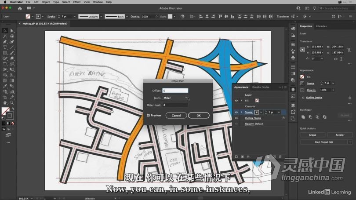Image resolution: width=356 pixels, height=200 pixels.
Task: Select the Selection tool in toolbar
Action: (x=5, y=31)
